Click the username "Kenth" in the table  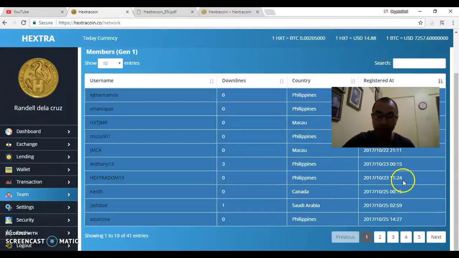(x=96, y=191)
